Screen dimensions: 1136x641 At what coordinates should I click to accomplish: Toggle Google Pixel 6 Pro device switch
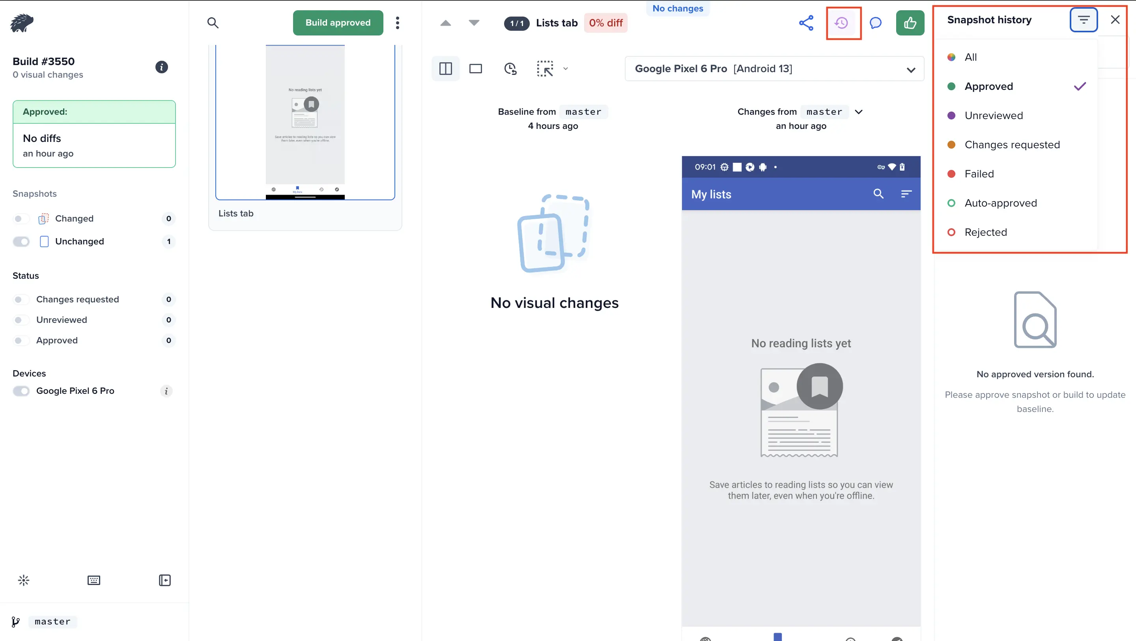[x=21, y=391]
